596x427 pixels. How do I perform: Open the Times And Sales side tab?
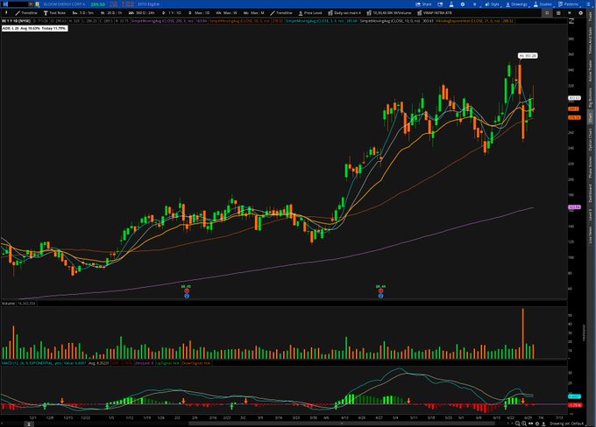tap(590, 39)
